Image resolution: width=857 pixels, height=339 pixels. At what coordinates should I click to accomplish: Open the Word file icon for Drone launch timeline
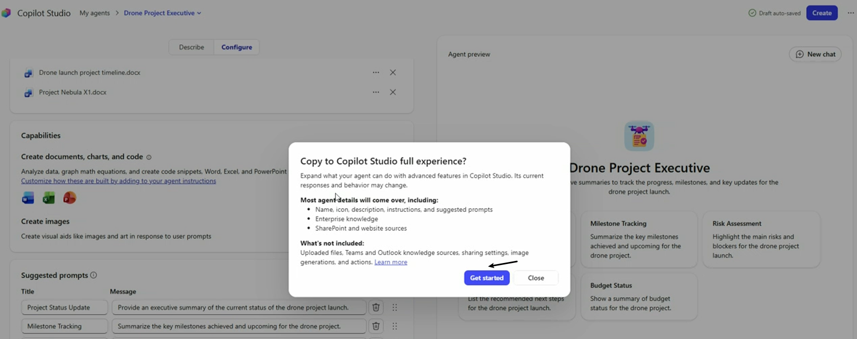(28, 73)
